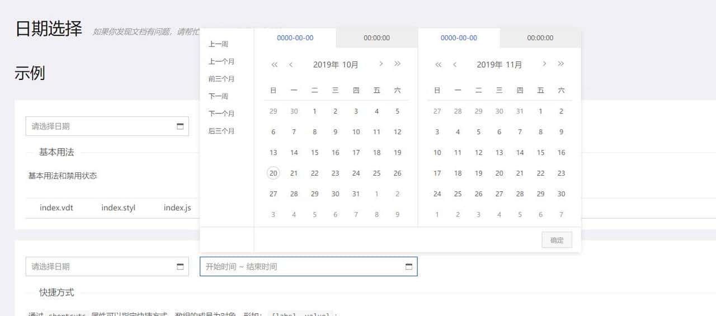Screen dimensions: 716x316
Task: Select October 9 in left calendar
Action: (x=335, y=132)
